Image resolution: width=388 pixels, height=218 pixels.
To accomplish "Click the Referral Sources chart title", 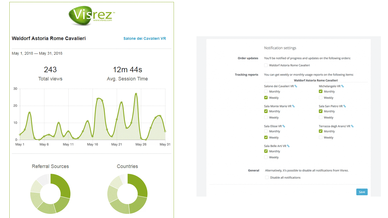I will (x=50, y=166).
